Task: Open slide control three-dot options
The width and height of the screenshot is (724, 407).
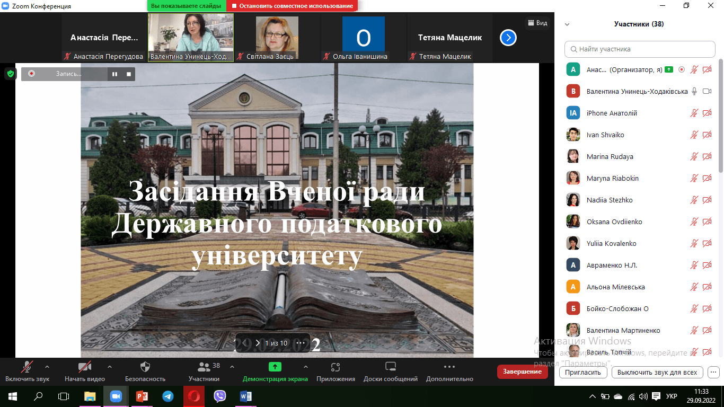Action: coord(300,343)
